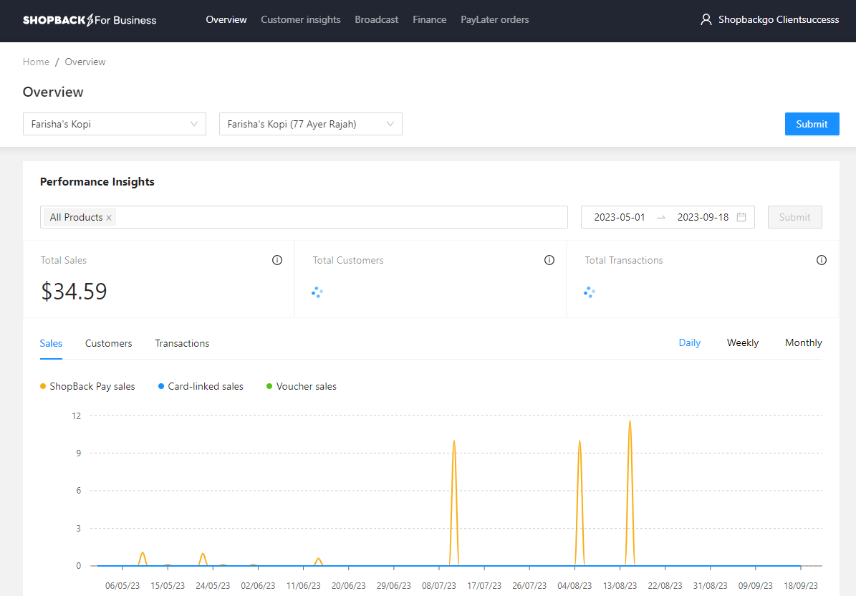View the Total Transactions info tooltip
Viewport: 856px width, 596px height.
click(x=822, y=260)
